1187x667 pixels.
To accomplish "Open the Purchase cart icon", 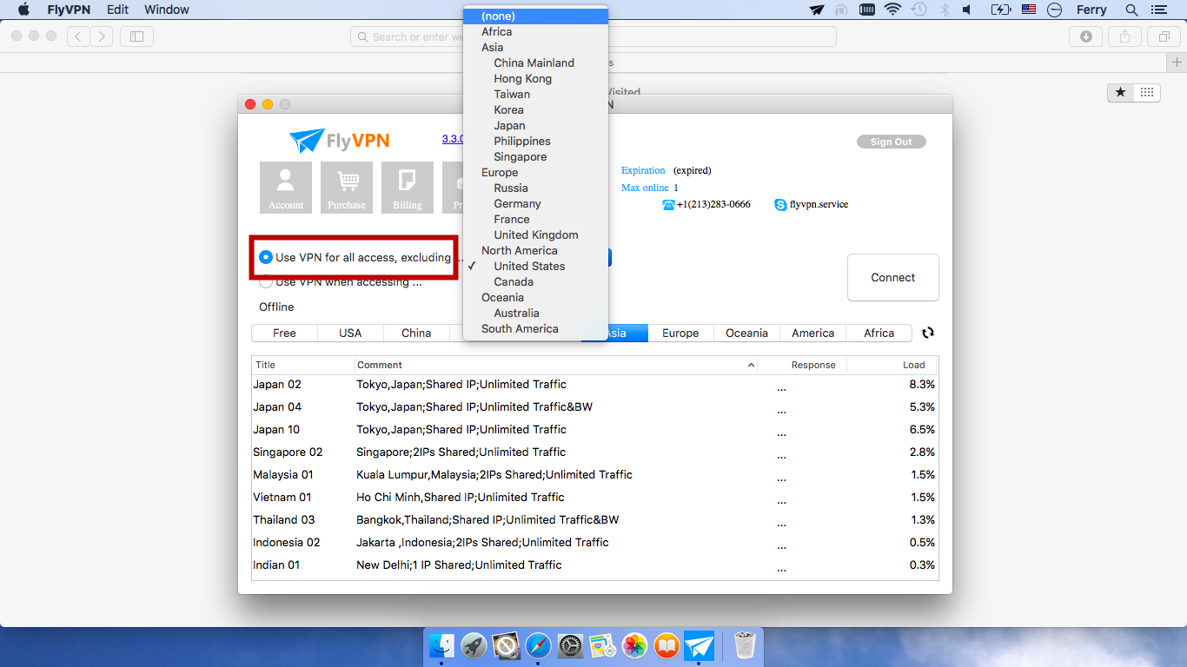I will [x=347, y=188].
